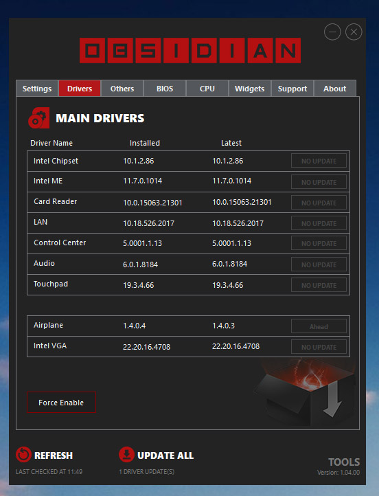The image size is (379, 496).
Task: Click Intel ME installed version 11.7.0.1014
Action: point(143,181)
